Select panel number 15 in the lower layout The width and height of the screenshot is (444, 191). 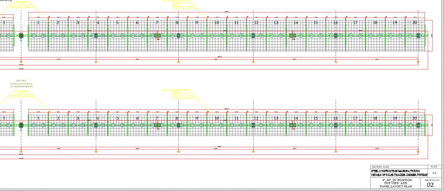point(316,118)
